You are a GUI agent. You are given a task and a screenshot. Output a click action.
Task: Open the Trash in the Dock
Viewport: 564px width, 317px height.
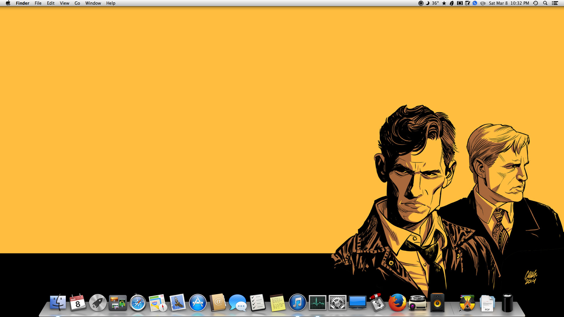pos(507,303)
